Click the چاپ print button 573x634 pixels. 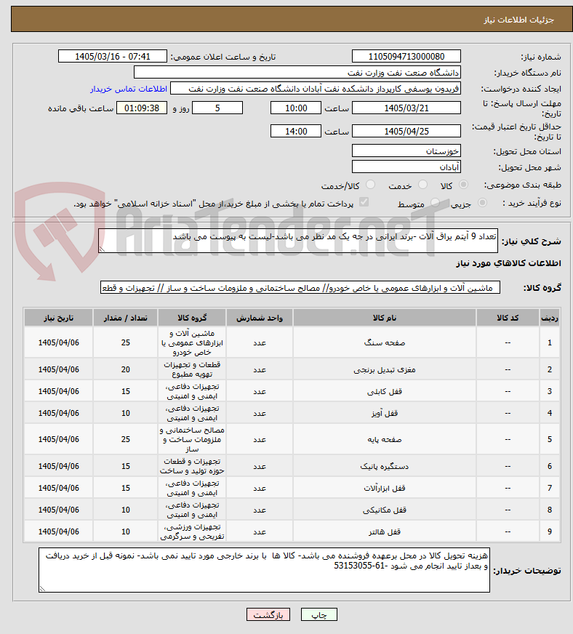(318, 614)
